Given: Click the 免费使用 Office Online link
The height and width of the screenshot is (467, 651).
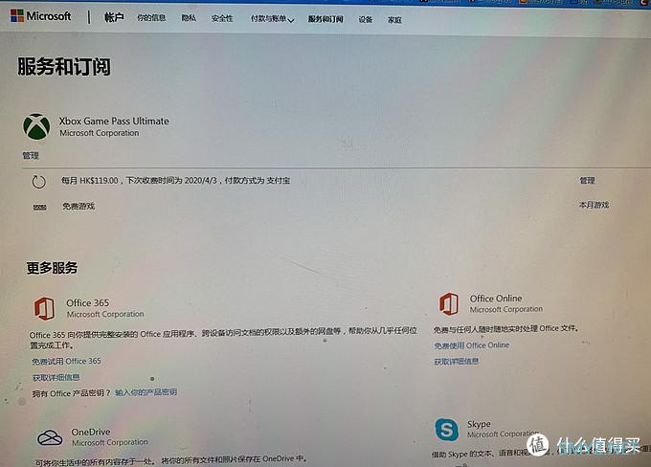Looking at the screenshot, I should coord(472,345).
